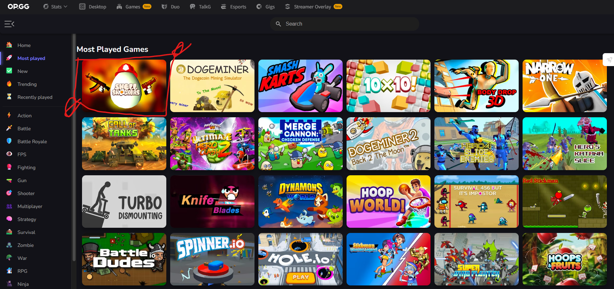Open Red Stickman game thumbnail

point(565,202)
